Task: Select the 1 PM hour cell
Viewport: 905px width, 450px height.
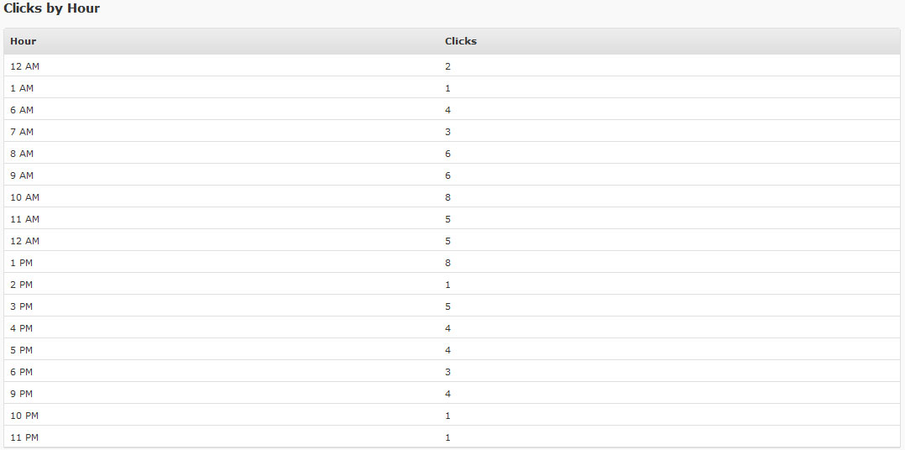Action: point(22,263)
